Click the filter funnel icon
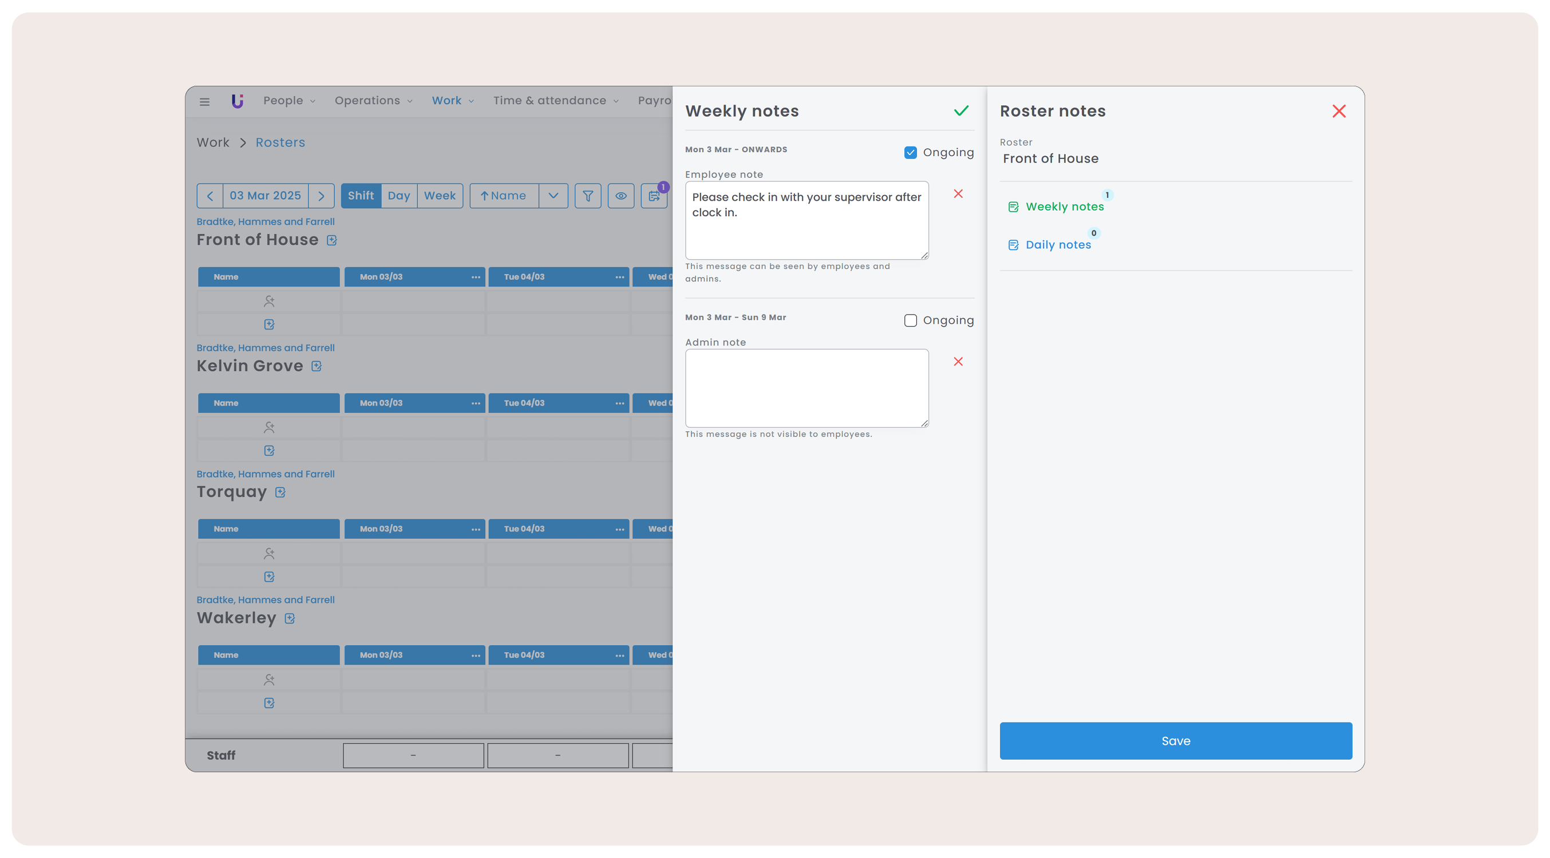 pyautogui.click(x=588, y=196)
